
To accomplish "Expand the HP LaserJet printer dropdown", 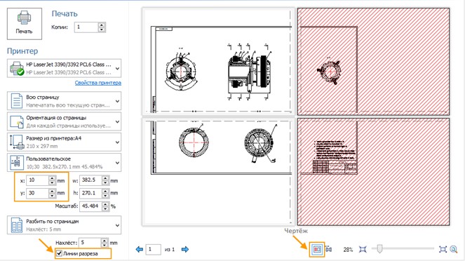I will [x=64, y=68].
